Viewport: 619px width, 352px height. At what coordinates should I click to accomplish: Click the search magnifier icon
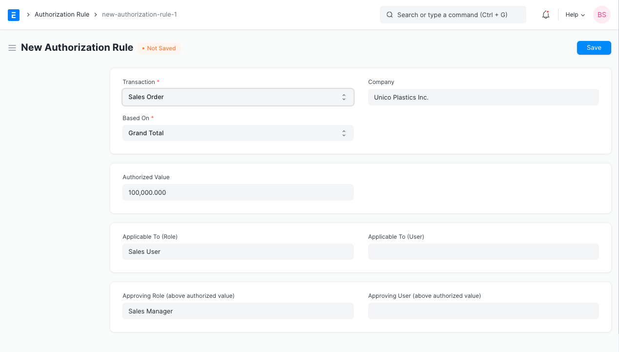(x=390, y=15)
